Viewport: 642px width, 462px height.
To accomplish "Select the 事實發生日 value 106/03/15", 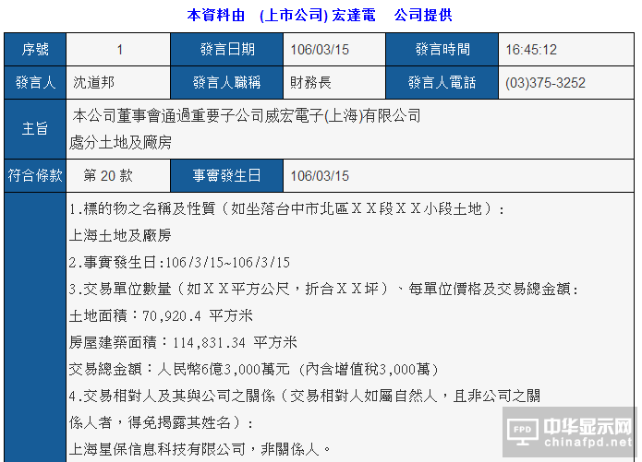I will coord(320,176).
